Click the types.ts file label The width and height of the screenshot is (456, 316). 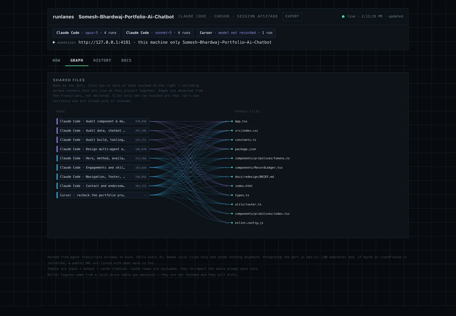242,195
